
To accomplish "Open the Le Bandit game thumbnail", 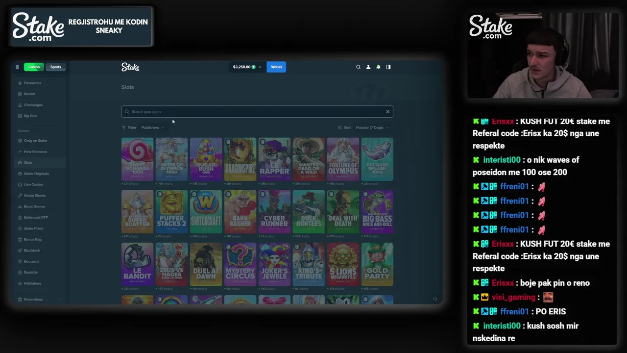I will 137,264.
